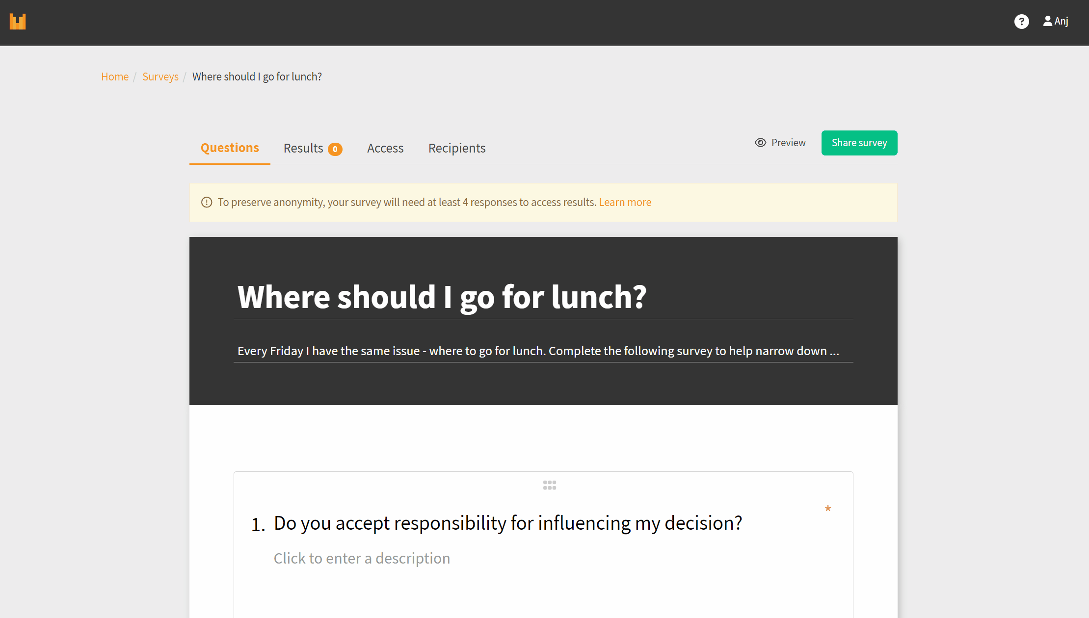Edit the survey description text field
The width and height of the screenshot is (1089, 618).
click(x=543, y=351)
